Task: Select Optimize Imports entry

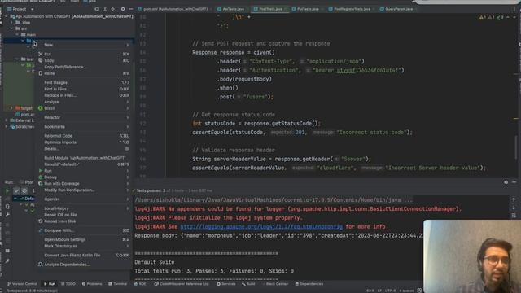Action: coord(83,142)
